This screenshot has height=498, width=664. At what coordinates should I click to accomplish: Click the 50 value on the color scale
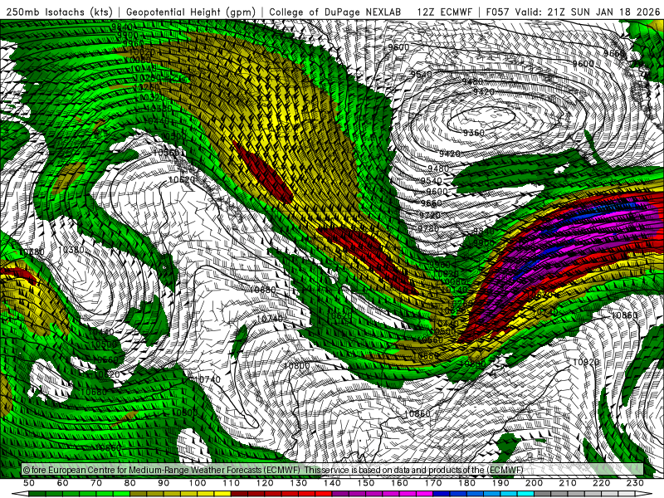[x=28, y=482]
